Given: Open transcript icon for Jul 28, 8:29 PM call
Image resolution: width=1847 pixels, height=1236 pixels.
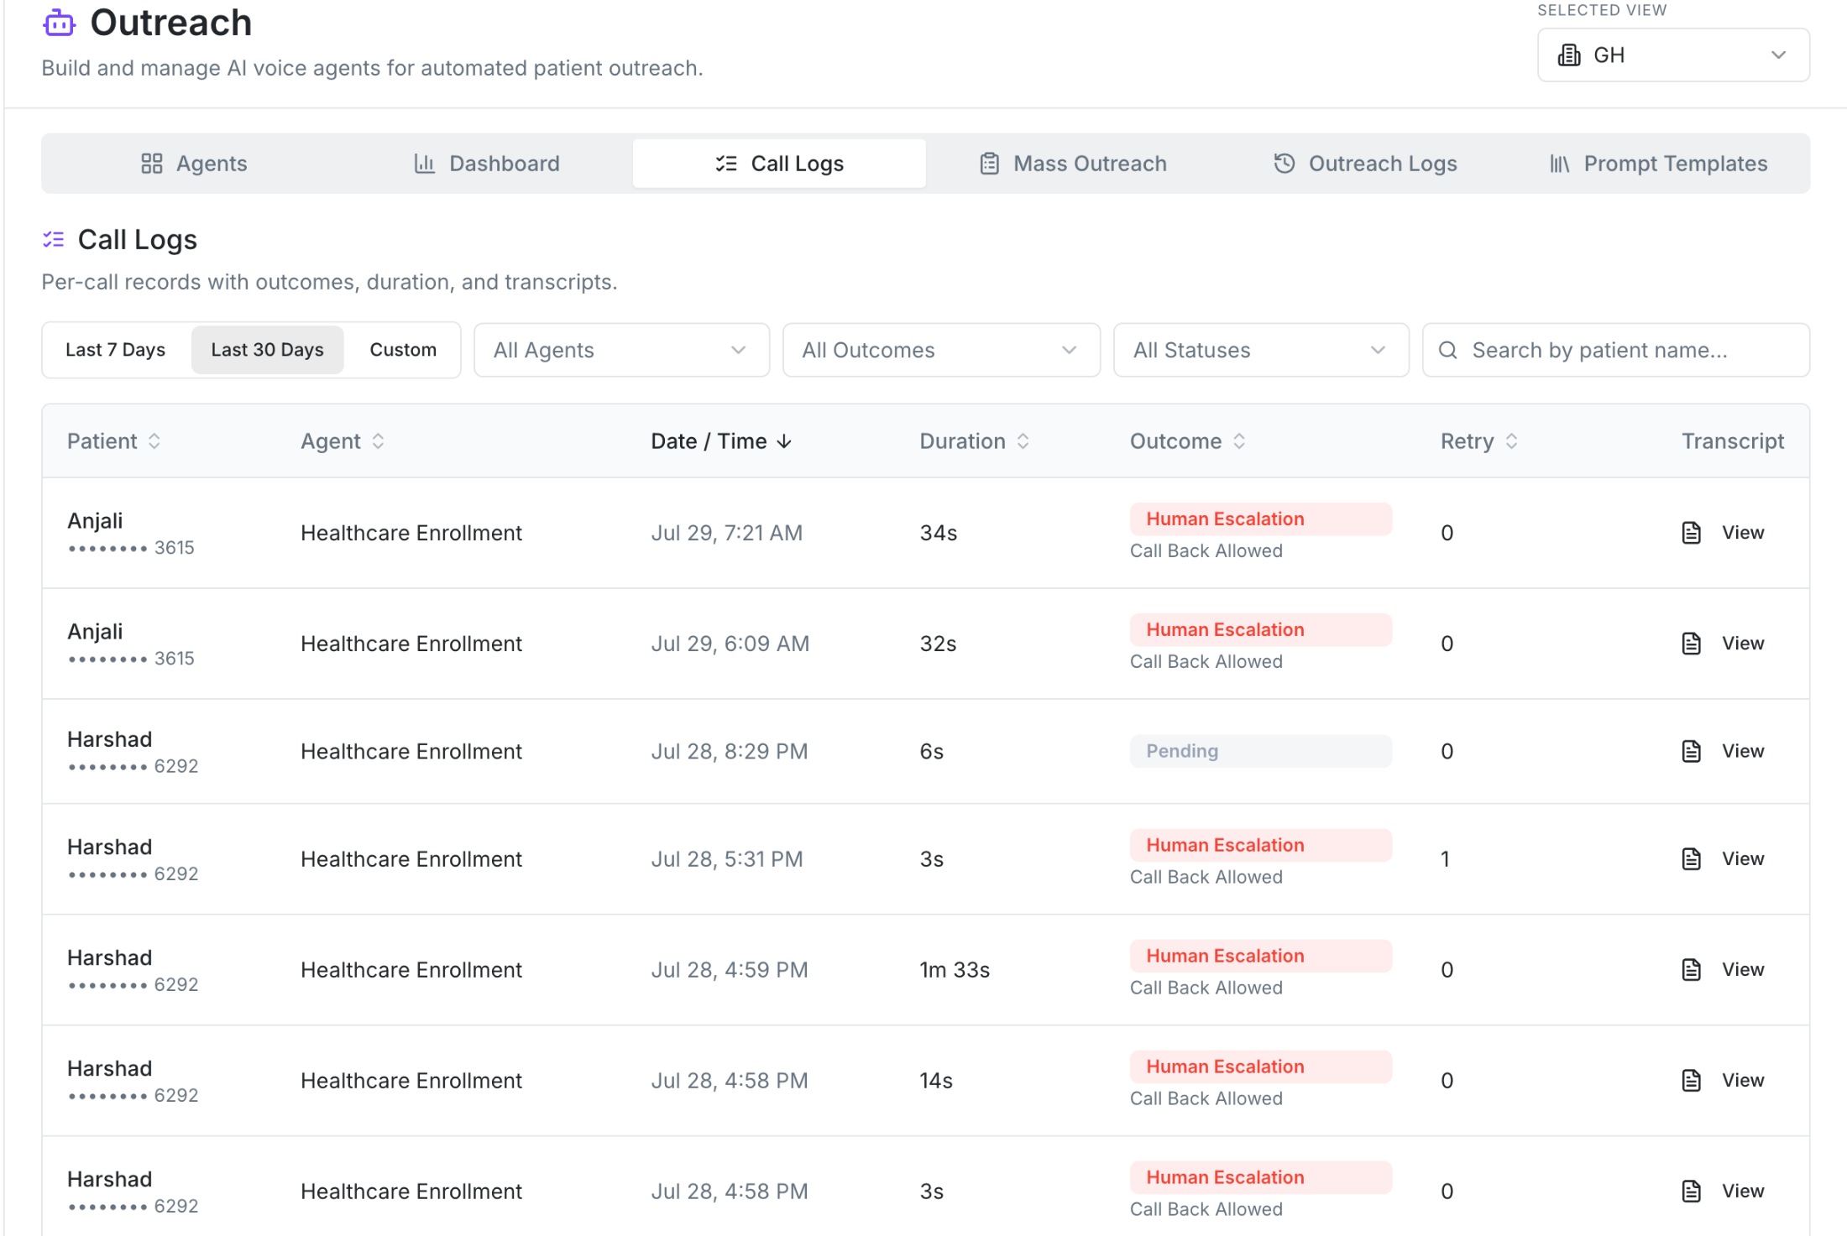Looking at the screenshot, I should [1692, 751].
